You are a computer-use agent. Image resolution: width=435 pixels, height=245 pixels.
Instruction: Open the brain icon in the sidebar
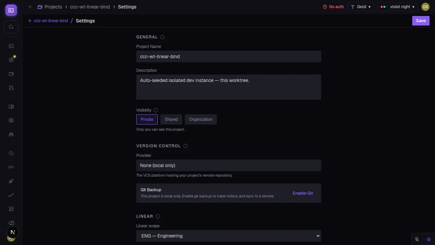click(x=11, y=120)
